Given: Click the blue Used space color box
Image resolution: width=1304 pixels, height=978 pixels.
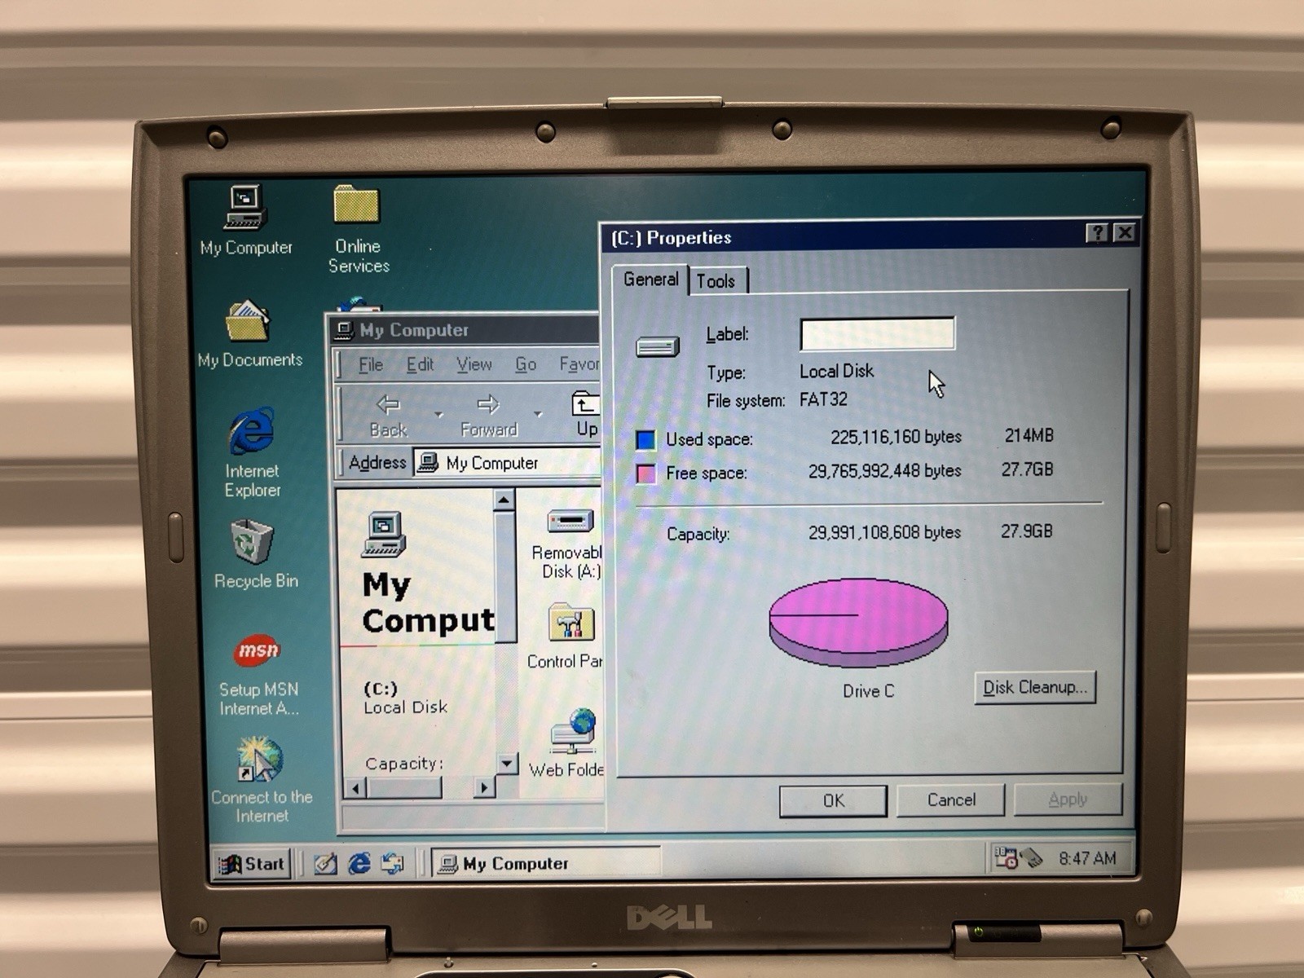Looking at the screenshot, I should 645,440.
